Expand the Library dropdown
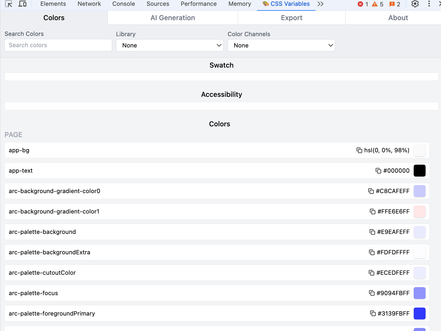Viewport: 441px width, 331px height. tap(170, 45)
